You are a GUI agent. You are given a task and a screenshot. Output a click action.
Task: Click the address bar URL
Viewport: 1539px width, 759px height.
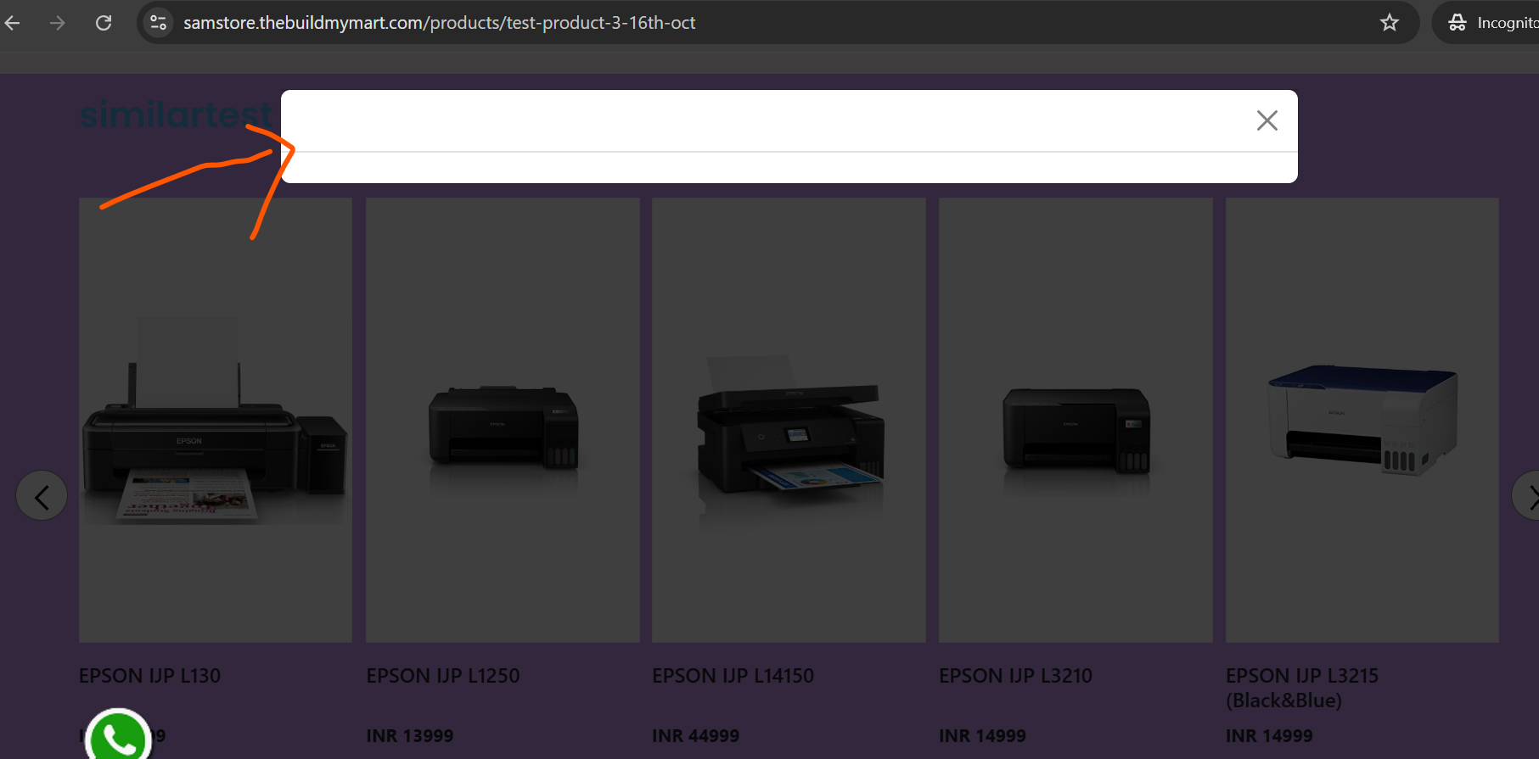coord(439,23)
